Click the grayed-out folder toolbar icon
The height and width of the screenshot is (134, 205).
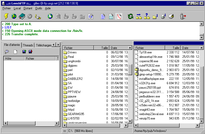(x=82, y=17)
